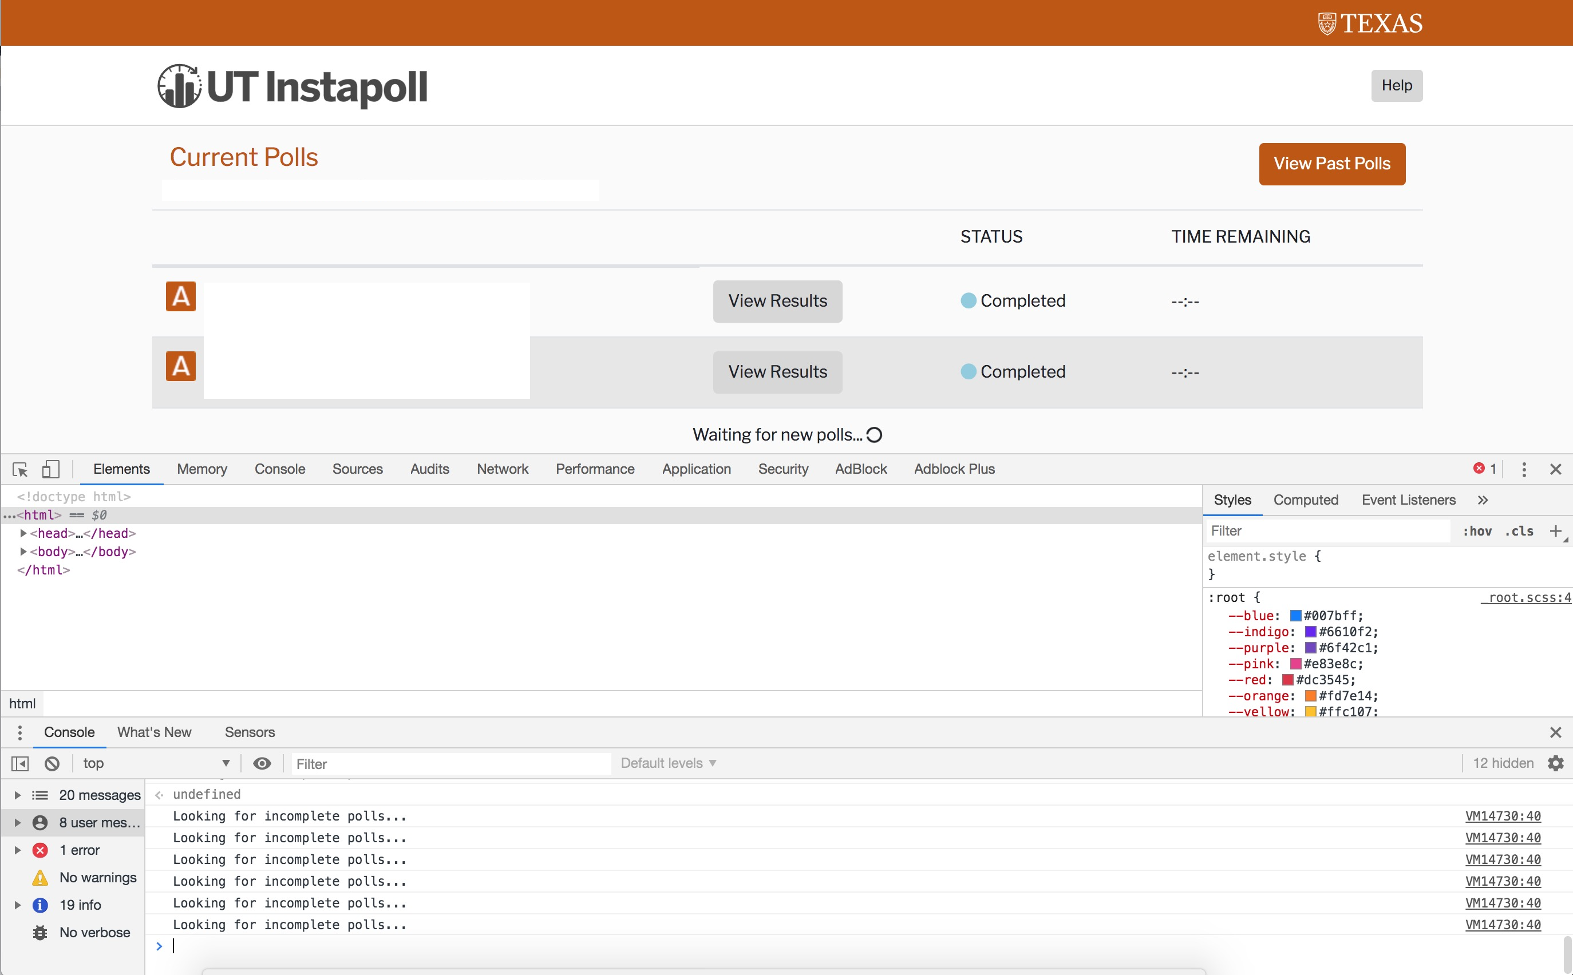The width and height of the screenshot is (1573, 975).
Task: Expand the 8 user messages group
Action: (17, 823)
